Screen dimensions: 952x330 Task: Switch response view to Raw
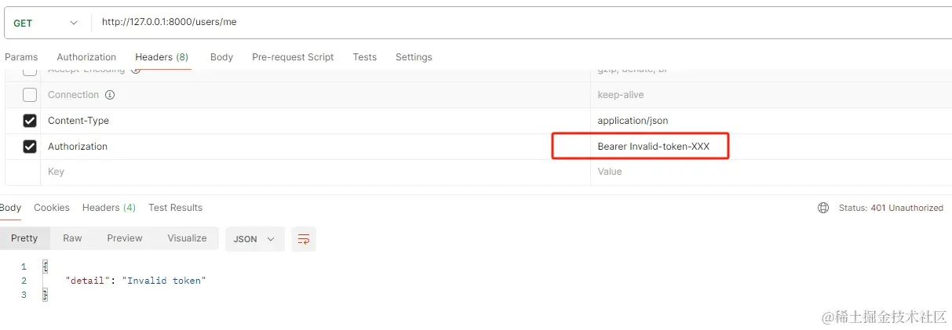72,238
